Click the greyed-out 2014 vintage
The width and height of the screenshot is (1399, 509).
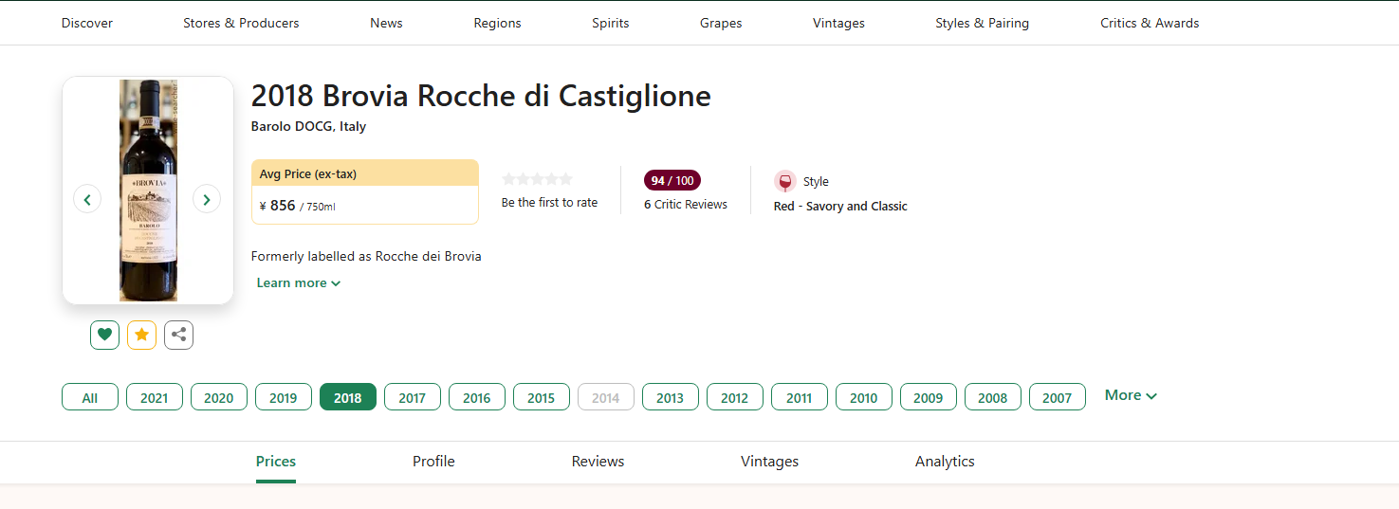click(606, 397)
